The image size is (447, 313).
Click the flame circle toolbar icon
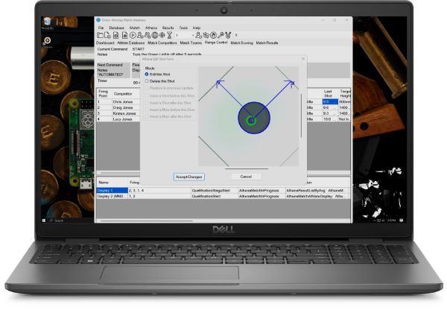pyautogui.click(x=213, y=35)
